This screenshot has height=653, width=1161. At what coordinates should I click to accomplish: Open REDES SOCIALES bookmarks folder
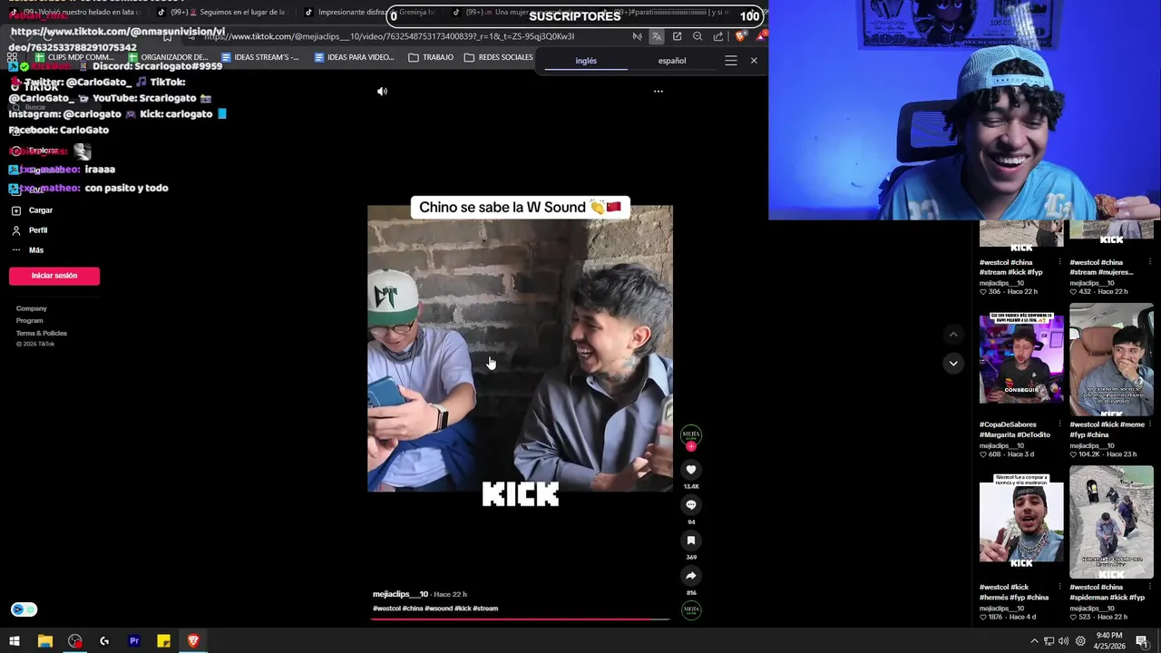[x=498, y=57]
